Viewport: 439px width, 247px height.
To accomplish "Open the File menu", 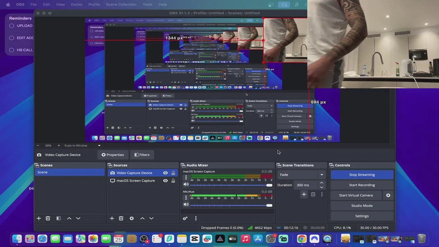I will click(x=34, y=4).
